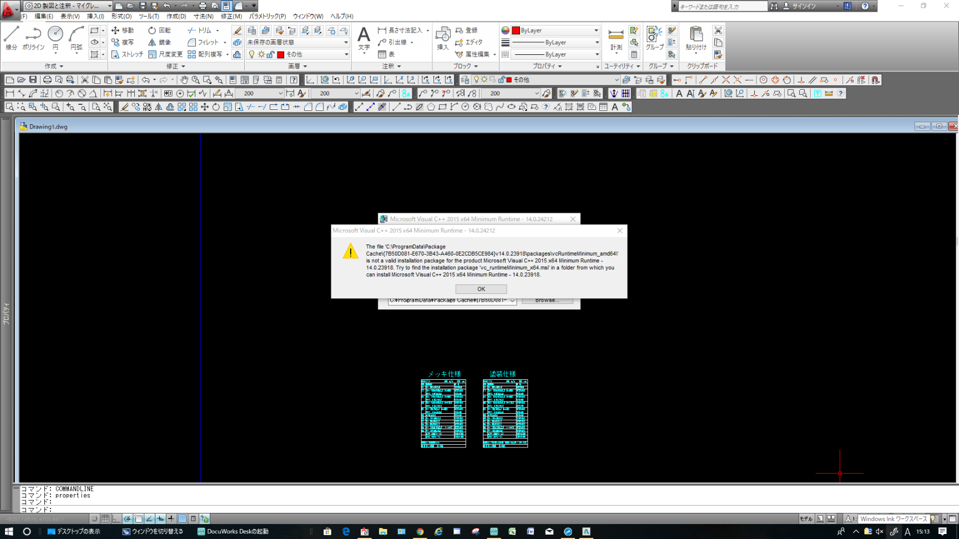Image resolution: width=959 pixels, height=539 pixels.
Task: Click the ウィンドウを切り替える taskbar button
Action: click(x=152, y=531)
